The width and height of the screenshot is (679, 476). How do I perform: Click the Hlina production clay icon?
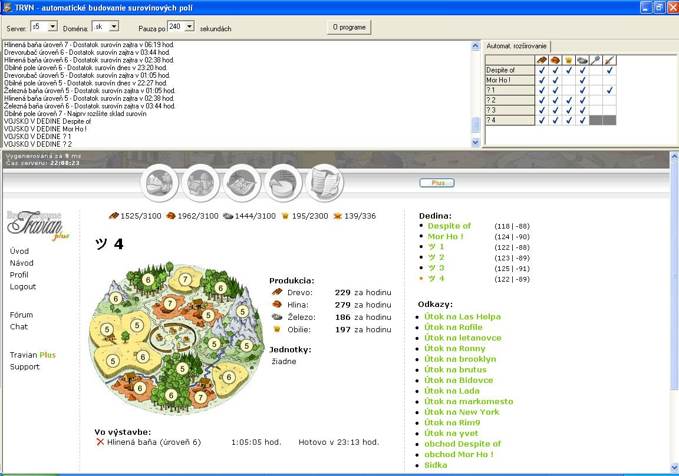click(x=276, y=304)
